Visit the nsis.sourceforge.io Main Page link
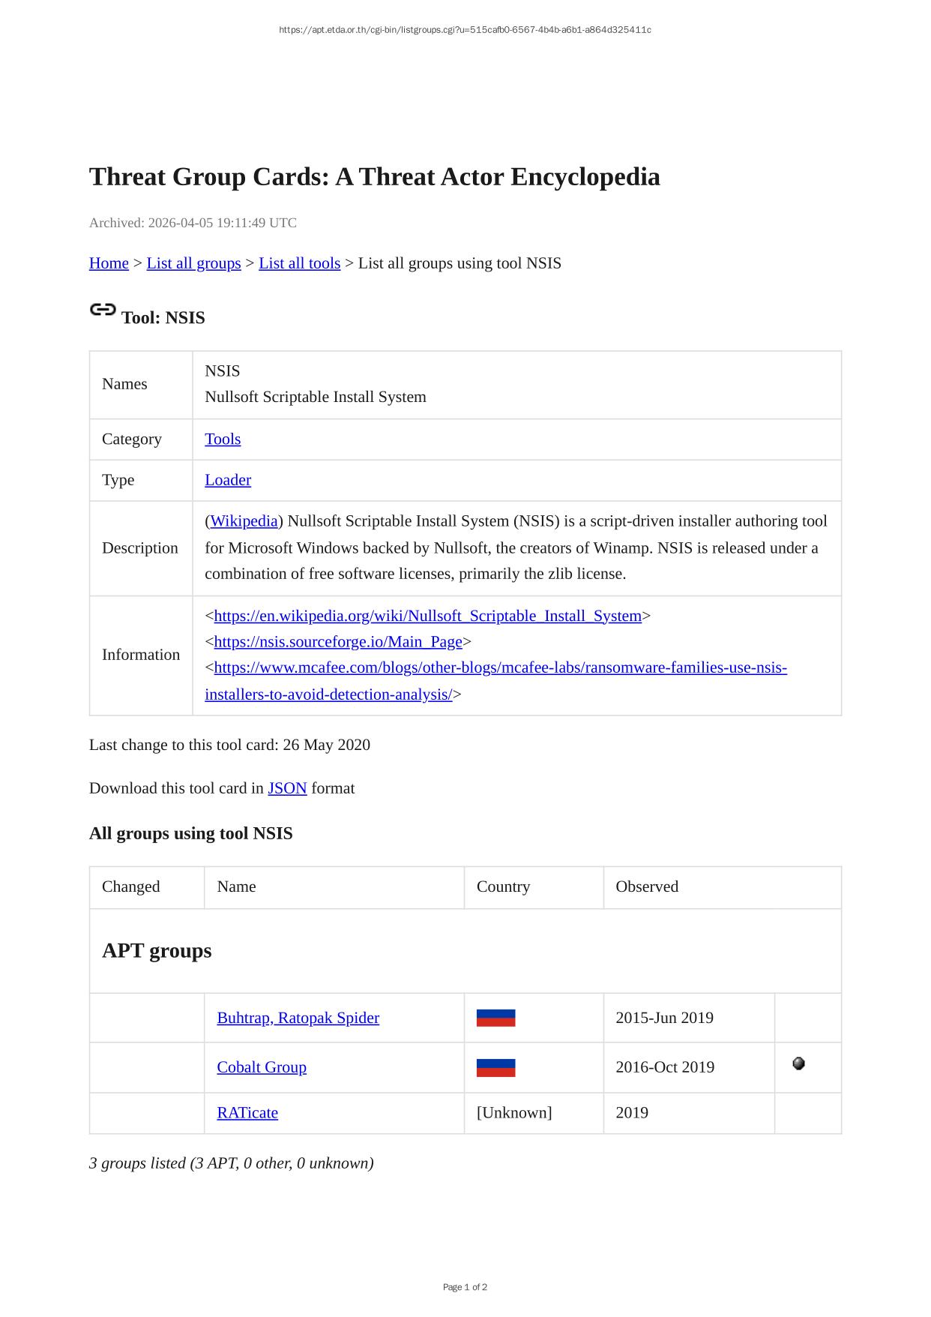This screenshot has height=1317, width=931. pos(337,642)
